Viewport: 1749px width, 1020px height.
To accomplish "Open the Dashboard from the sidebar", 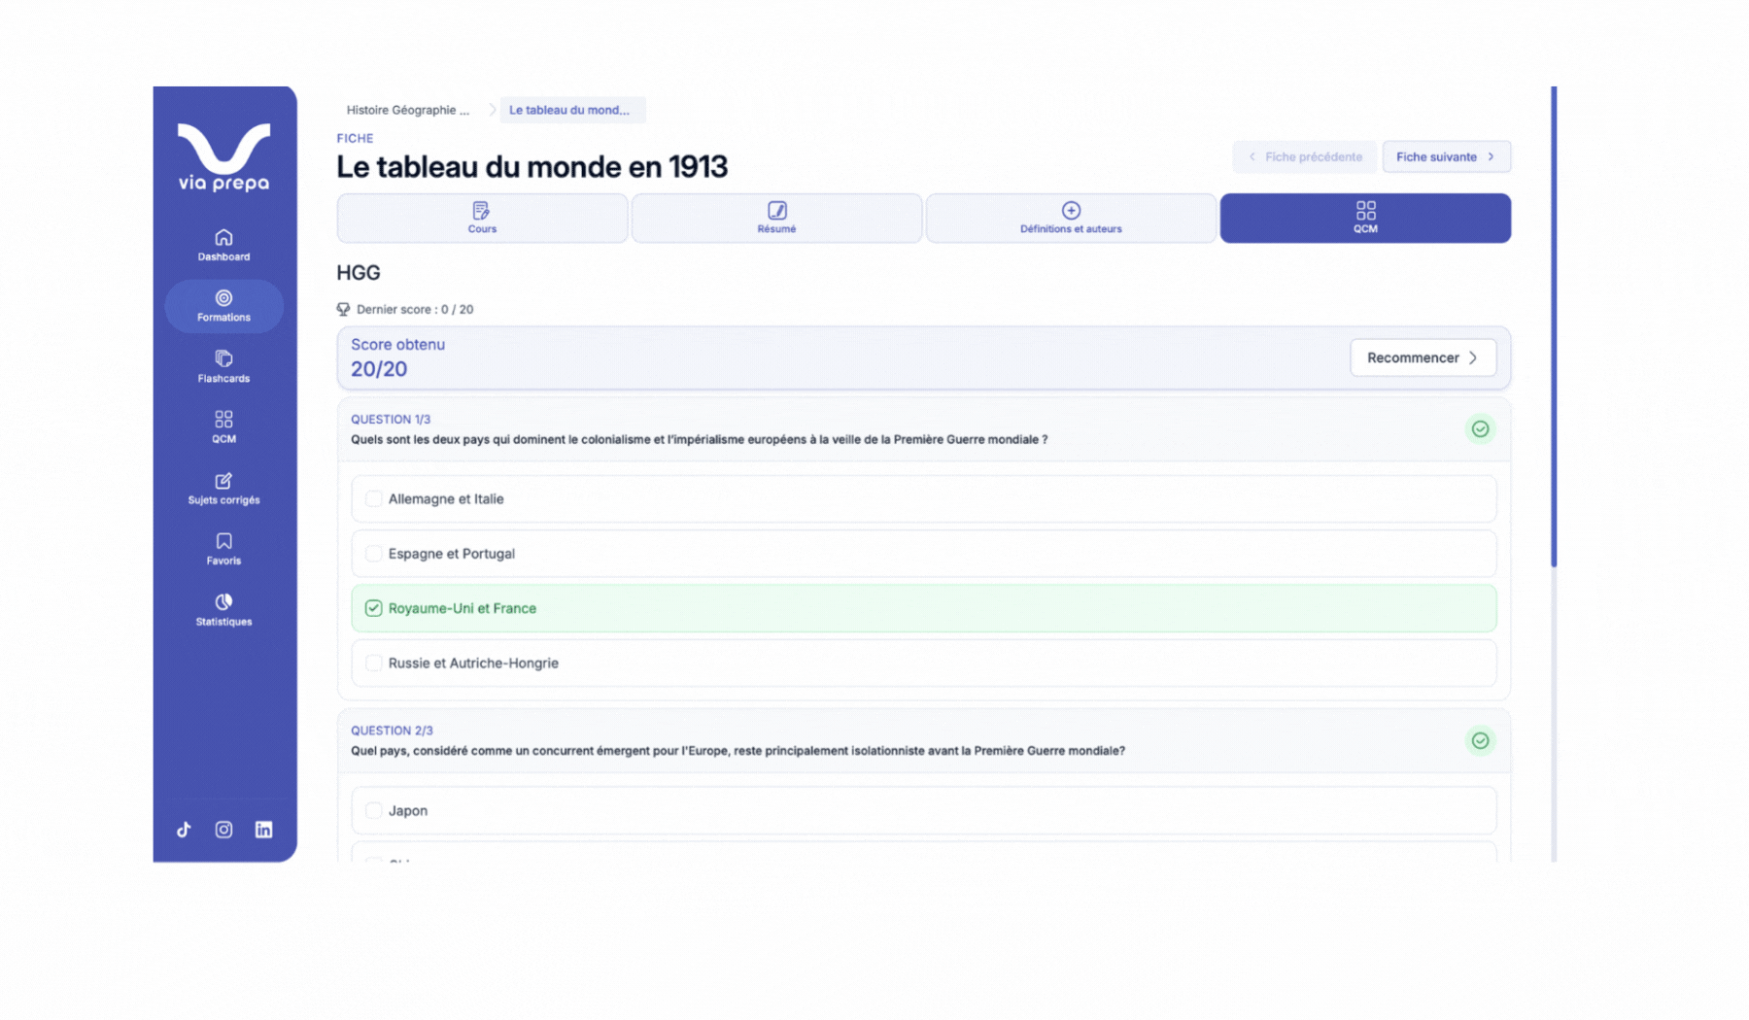I will [223, 245].
